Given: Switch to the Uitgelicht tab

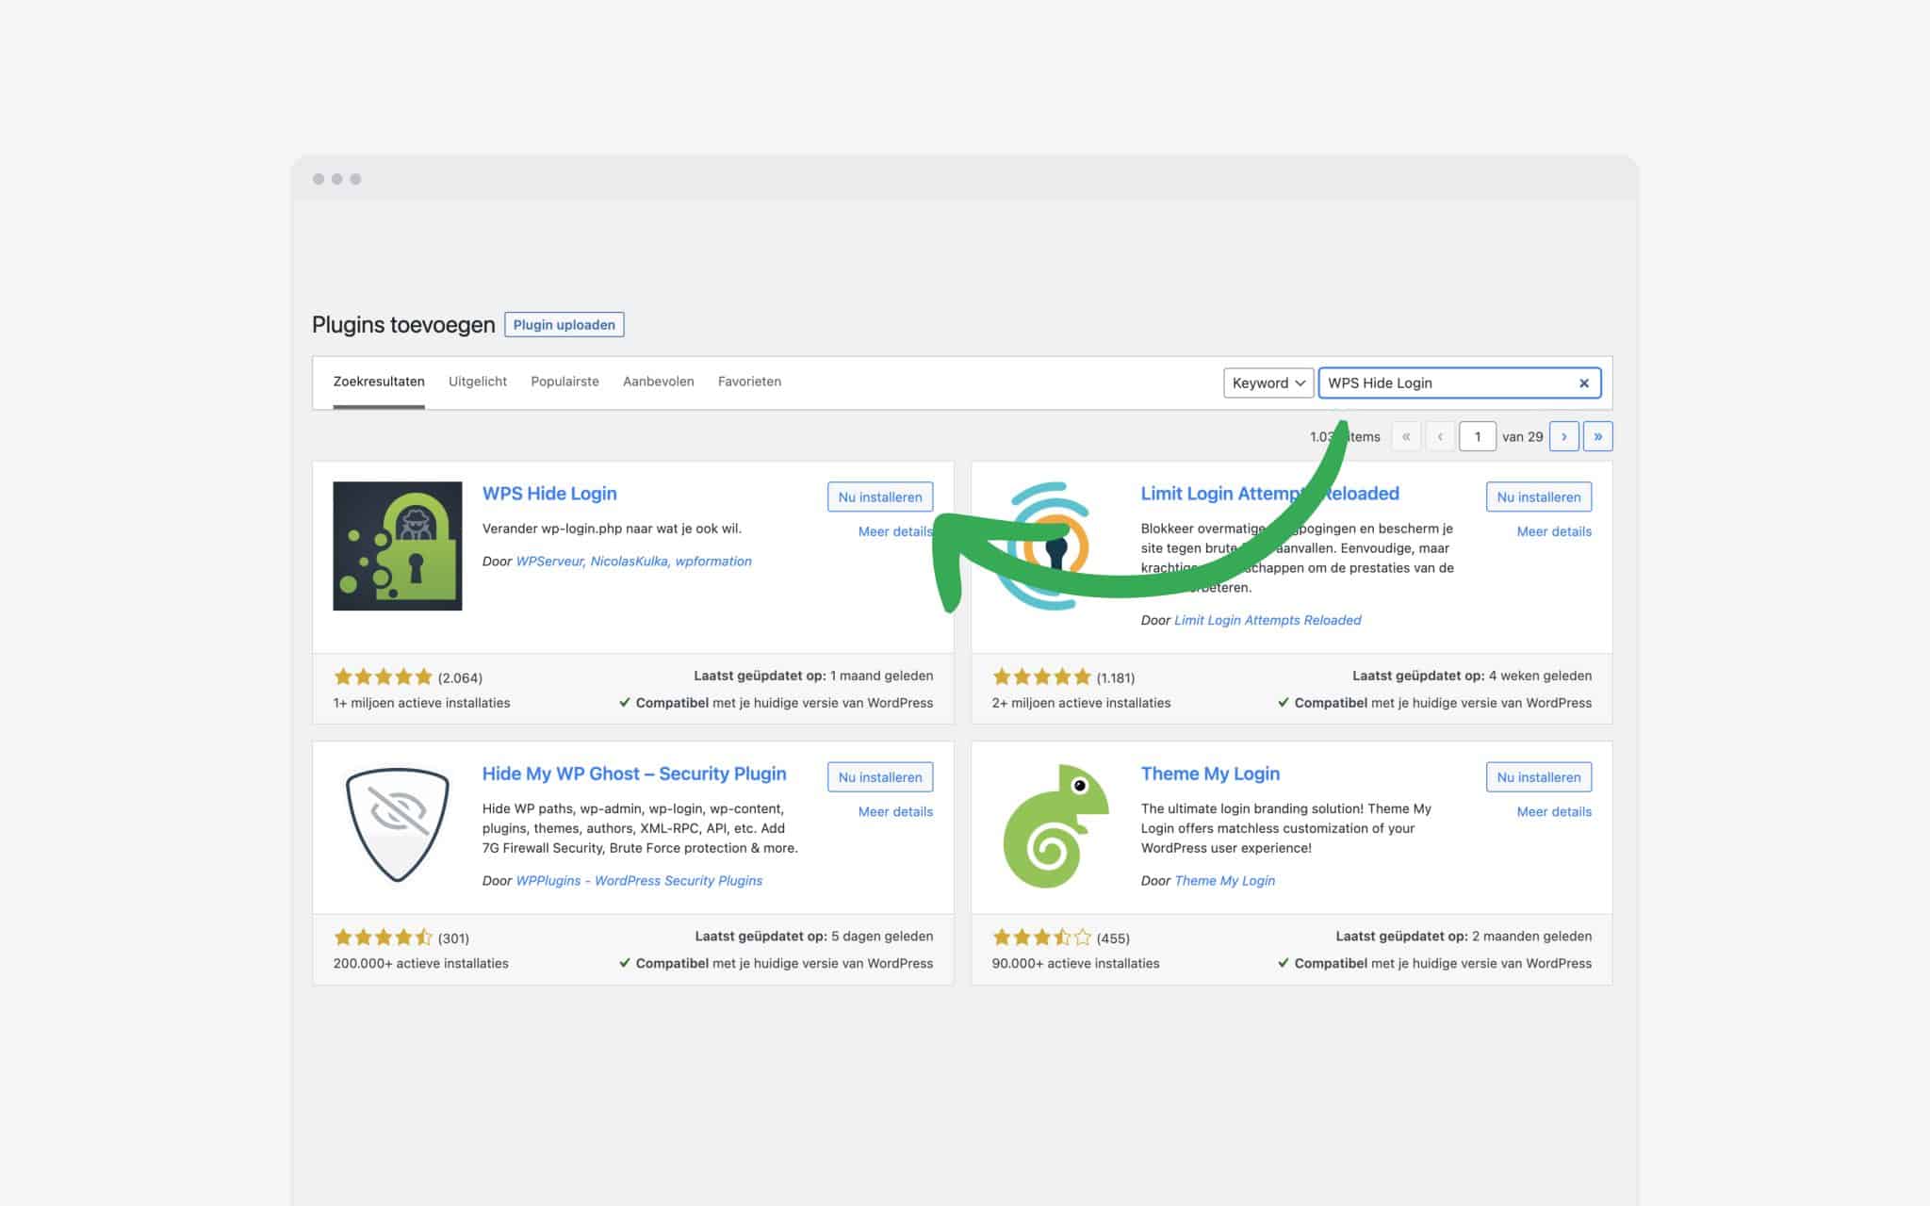Looking at the screenshot, I should point(478,382).
